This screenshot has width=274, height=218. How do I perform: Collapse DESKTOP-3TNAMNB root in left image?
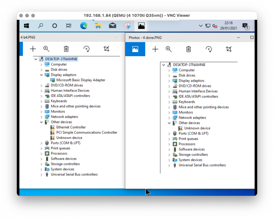point(36,59)
